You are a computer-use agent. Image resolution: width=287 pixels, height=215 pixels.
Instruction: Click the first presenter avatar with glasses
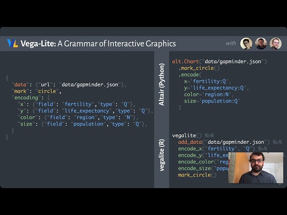coord(246,43)
